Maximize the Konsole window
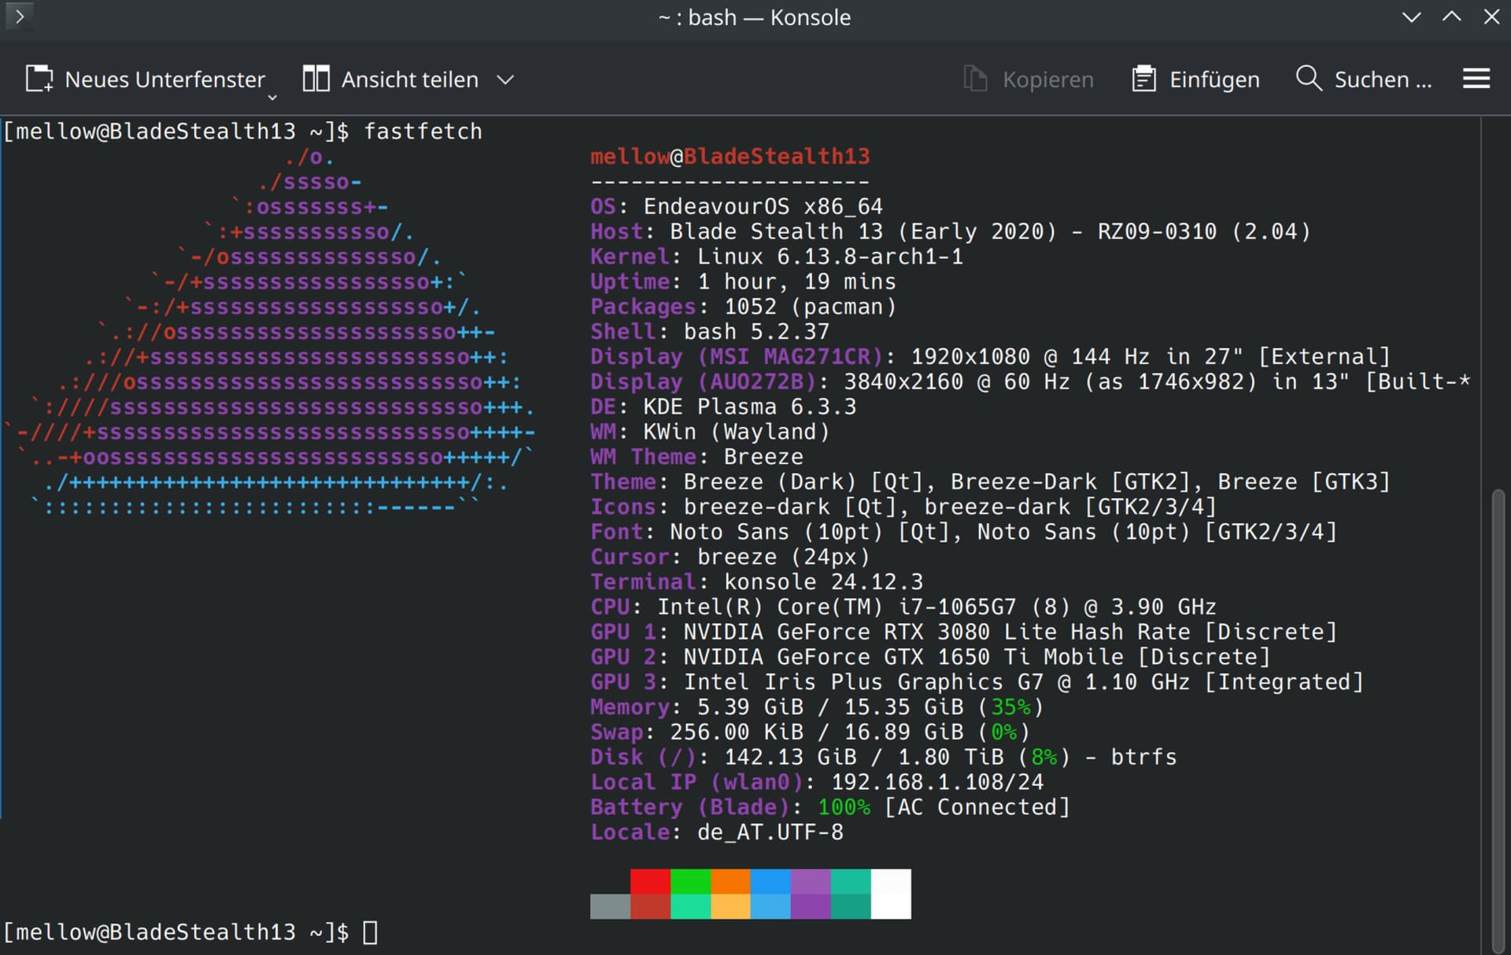This screenshot has width=1511, height=955. click(1452, 17)
